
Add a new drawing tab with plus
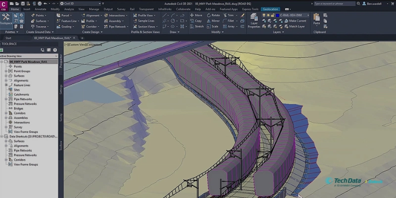(x=82, y=38)
